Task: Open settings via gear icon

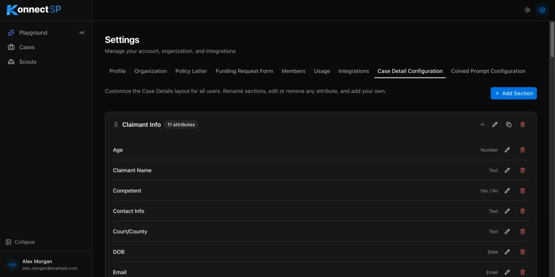Action: (542, 10)
